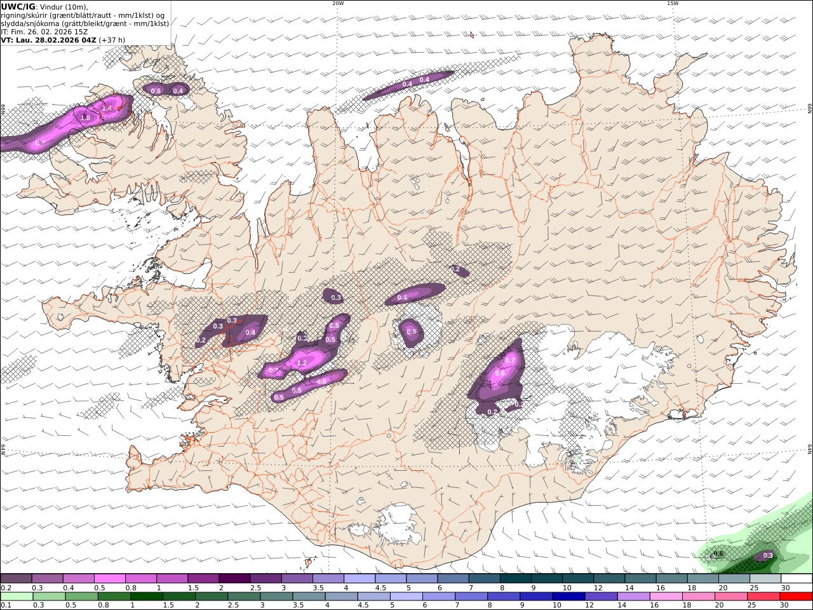Click the 'slydda/snjókoma' legend description line
Image resolution: width=813 pixels, height=610 pixels.
(x=84, y=23)
